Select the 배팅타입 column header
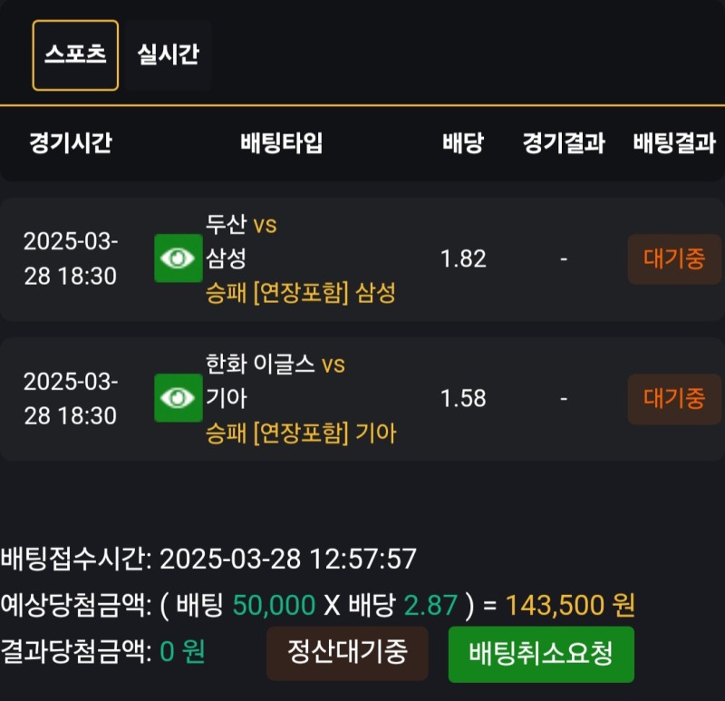 tap(281, 142)
